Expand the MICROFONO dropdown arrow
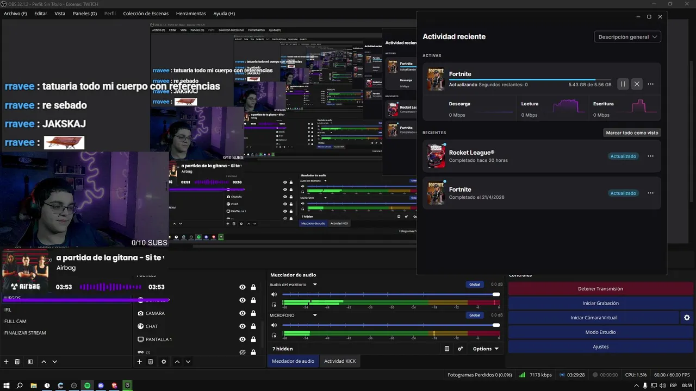This screenshot has height=391, width=696. pyautogui.click(x=314, y=315)
